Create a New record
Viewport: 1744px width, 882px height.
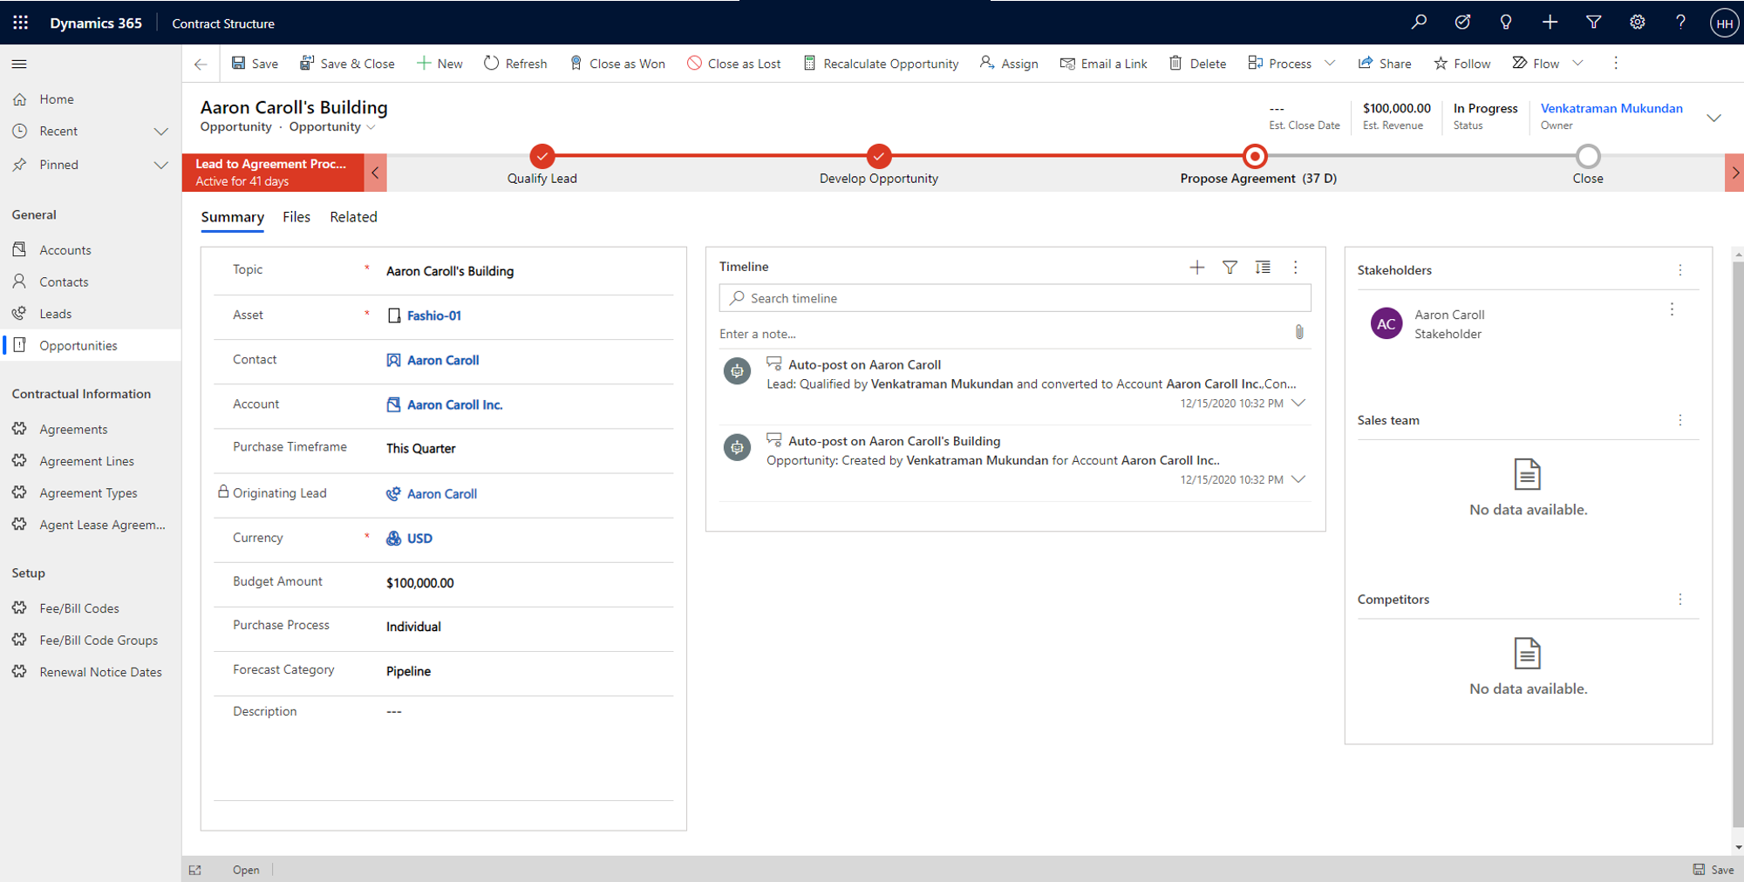[439, 64]
